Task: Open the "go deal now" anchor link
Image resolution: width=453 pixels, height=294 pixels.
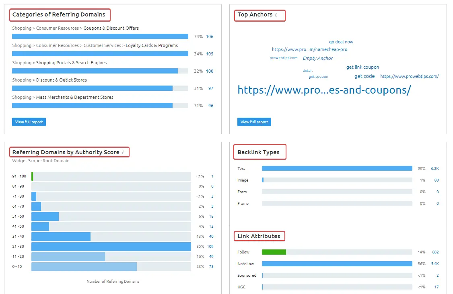Action: (341, 41)
